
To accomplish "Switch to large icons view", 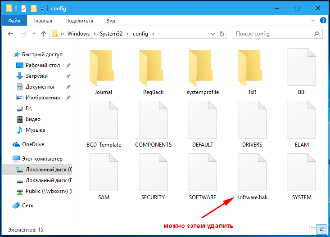I will [322, 229].
